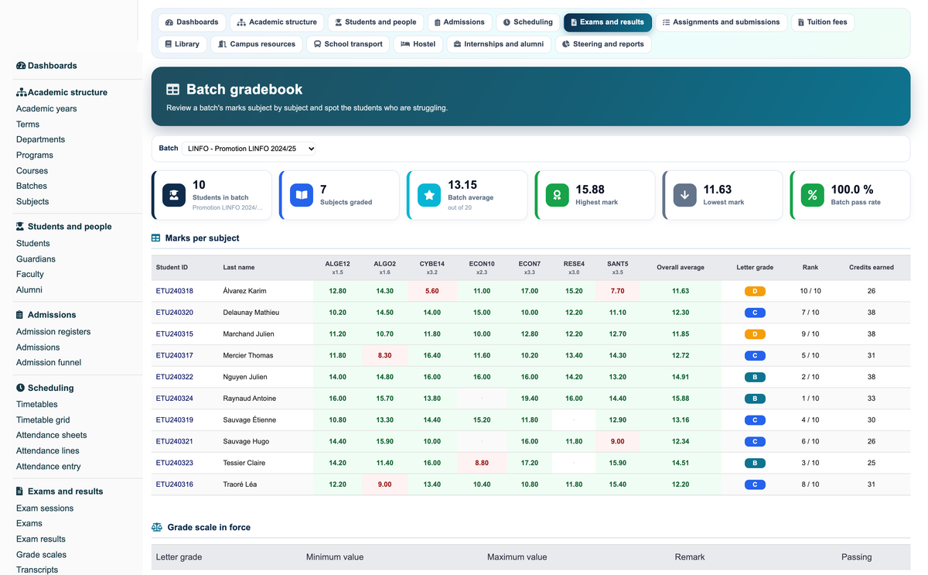Open Alumni in the sidebar
928x575 pixels.
pyautogui.click(x=29, y=290)
